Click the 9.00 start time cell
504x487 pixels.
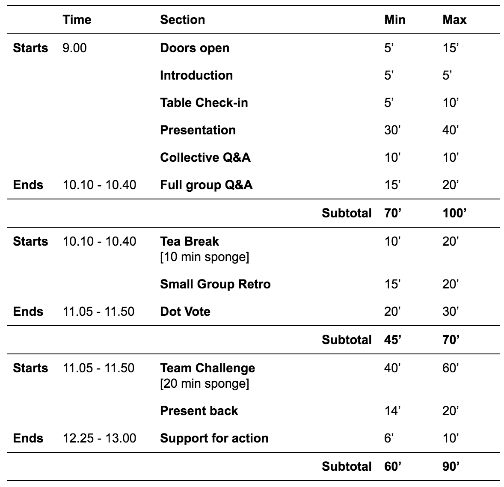(x=74, y=48)
